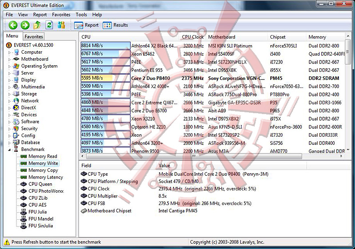Select the Multimedia tree icon

[16, 87]
